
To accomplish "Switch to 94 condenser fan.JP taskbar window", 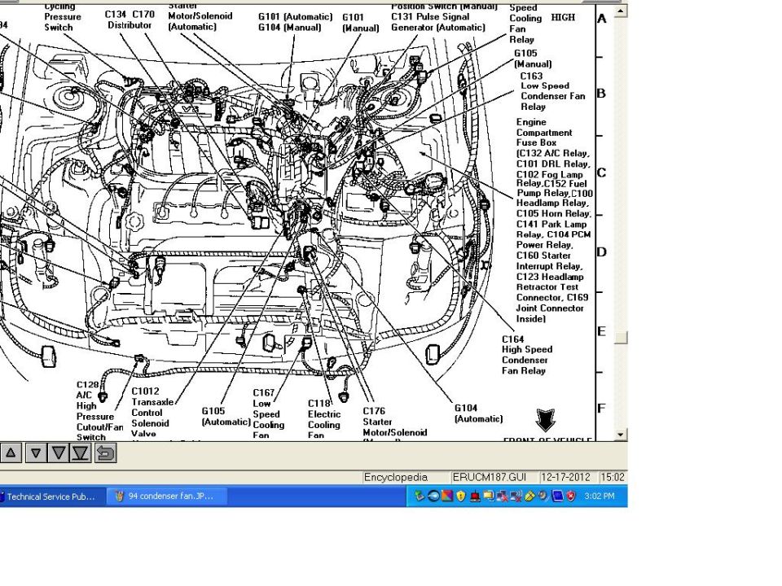I will (167, 496).
